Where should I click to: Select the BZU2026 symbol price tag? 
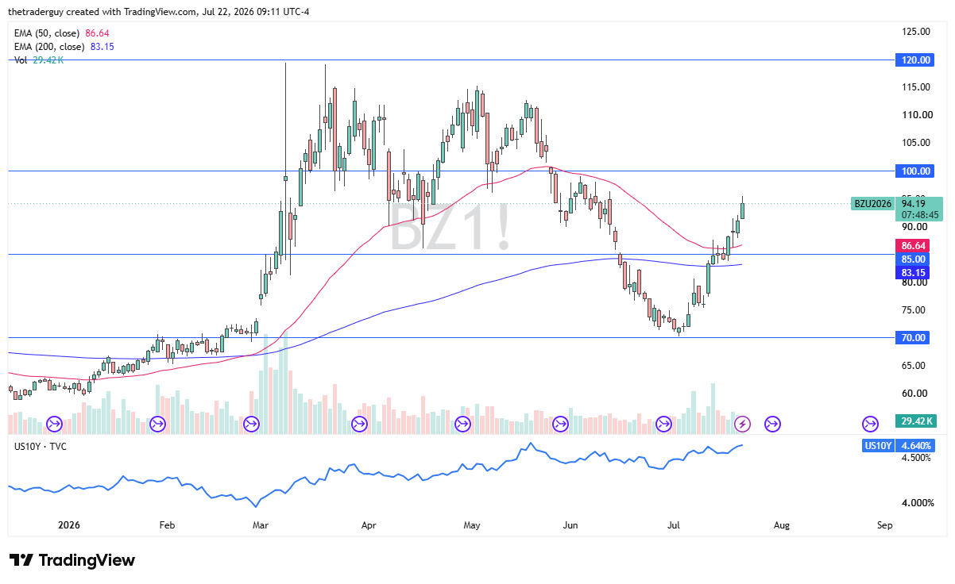click(x=873, y=204)
